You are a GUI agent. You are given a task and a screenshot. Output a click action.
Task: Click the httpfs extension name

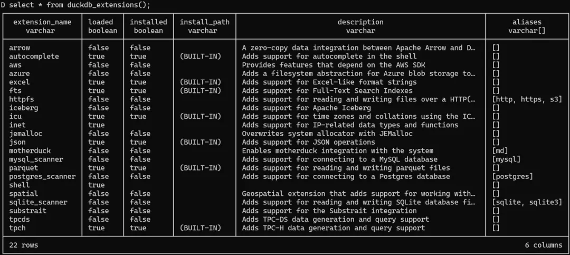pyautogui.click(x=23, y=99)
